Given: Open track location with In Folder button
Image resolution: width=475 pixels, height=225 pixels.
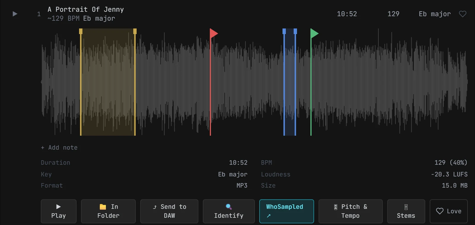Looking at the screenshot, I should coord(108,211).
